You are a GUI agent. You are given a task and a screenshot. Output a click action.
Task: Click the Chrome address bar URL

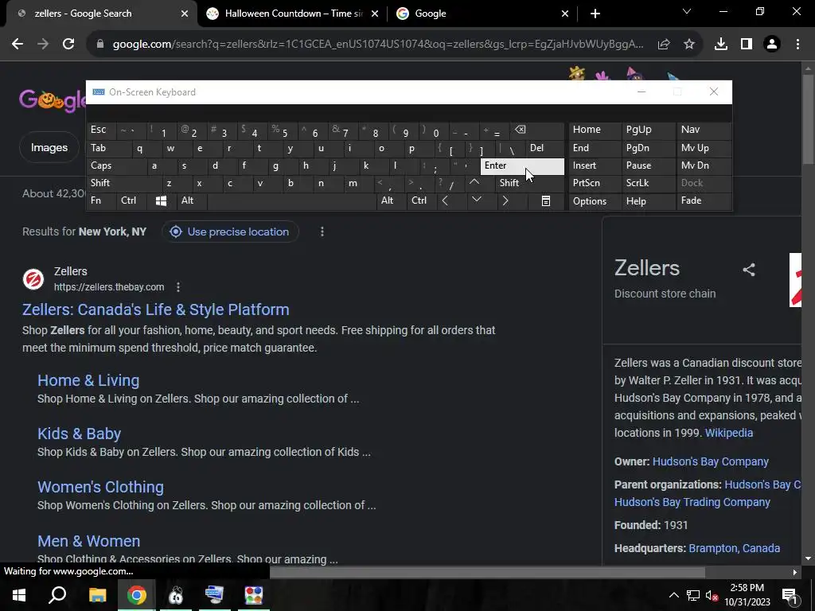[378, 45]
